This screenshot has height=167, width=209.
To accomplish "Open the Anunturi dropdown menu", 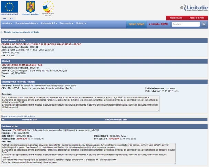I will pos(7,23).
